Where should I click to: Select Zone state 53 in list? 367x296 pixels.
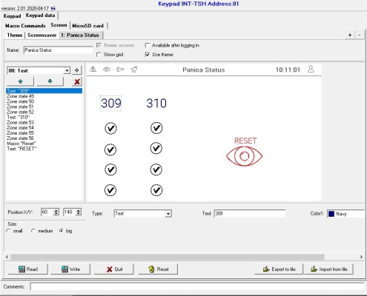pyautogui.click(x=20, y=123)
